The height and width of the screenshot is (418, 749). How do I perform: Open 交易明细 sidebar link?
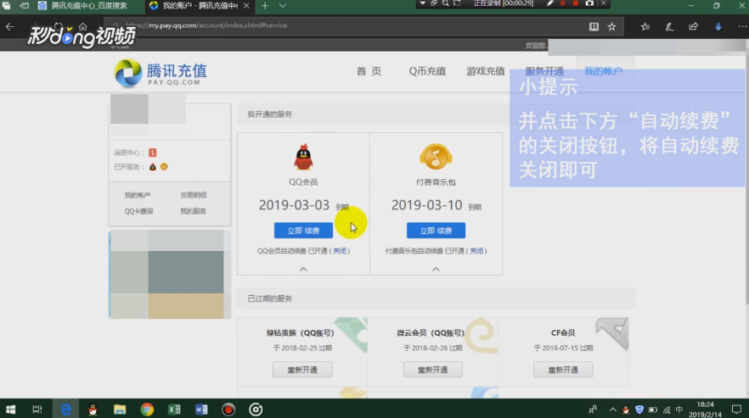[194, 195]
